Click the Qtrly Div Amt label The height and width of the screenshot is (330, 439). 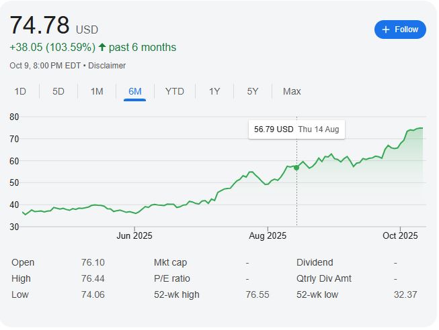pyautogui.click(x=324, y=278)
